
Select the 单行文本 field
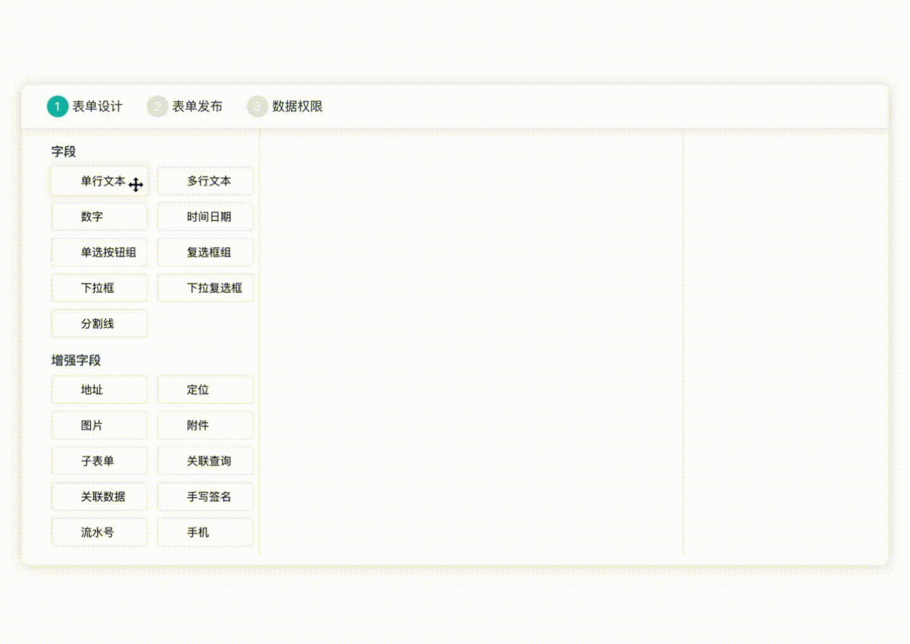click(99, 181)
